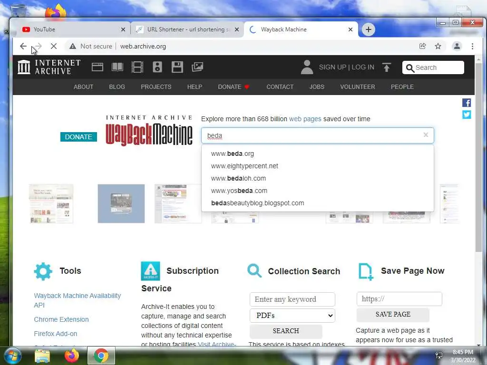Click the Internet Archive Search box
Screen dimensions: 487x365
pyautogui.click(x=433, y=67)
